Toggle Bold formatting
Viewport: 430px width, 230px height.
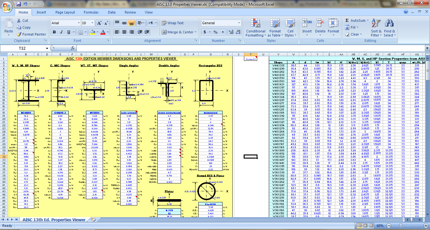pos(54,32)
